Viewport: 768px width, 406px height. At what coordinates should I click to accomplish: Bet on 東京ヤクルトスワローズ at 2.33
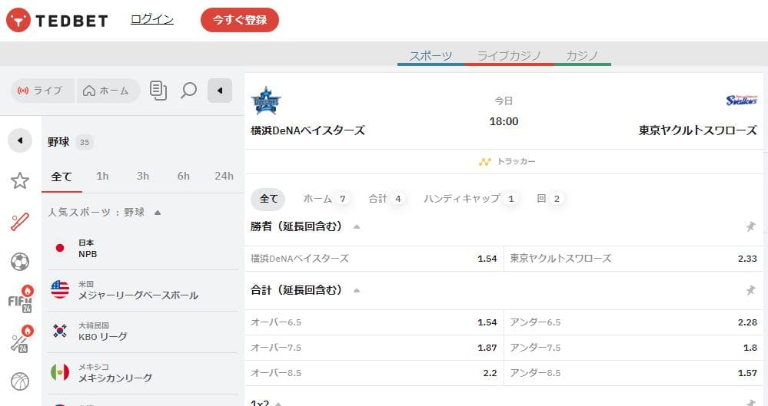[x=633, y=259]
